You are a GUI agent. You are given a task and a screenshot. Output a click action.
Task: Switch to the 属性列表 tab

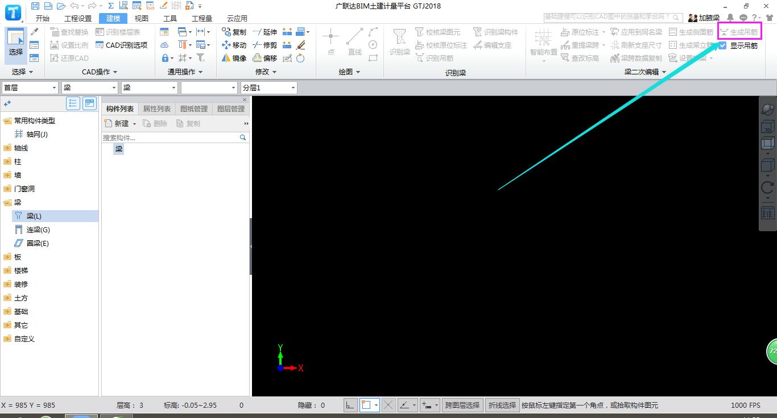point(157,109)
